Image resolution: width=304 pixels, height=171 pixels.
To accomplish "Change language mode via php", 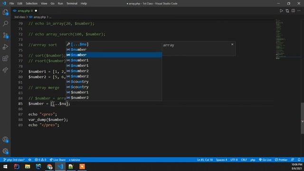I will (x=253, y=160).
